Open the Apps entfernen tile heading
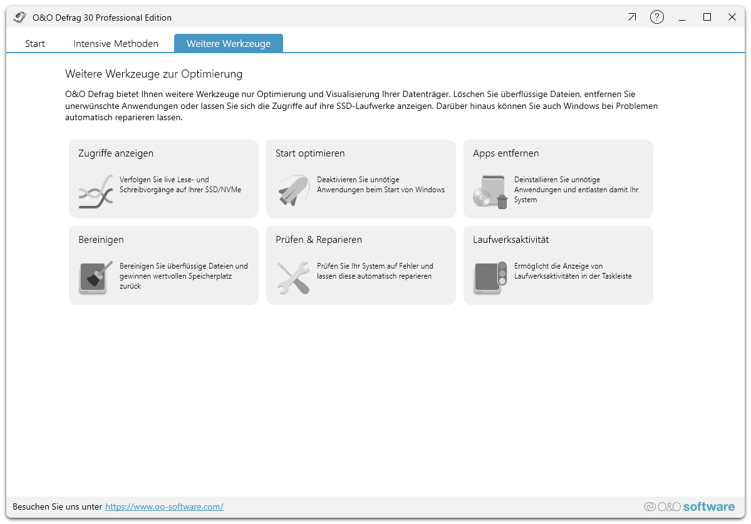The width and height of the screenshot is (751, 524). coord(506,153)
